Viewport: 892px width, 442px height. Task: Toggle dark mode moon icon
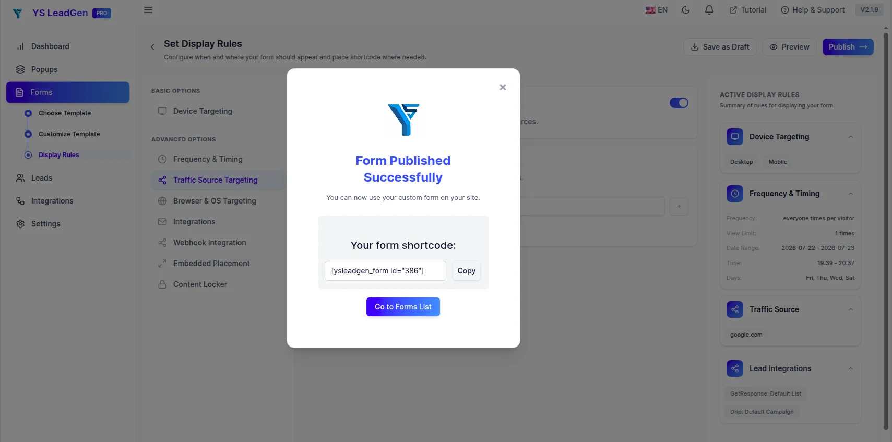[x=686, y=10]
